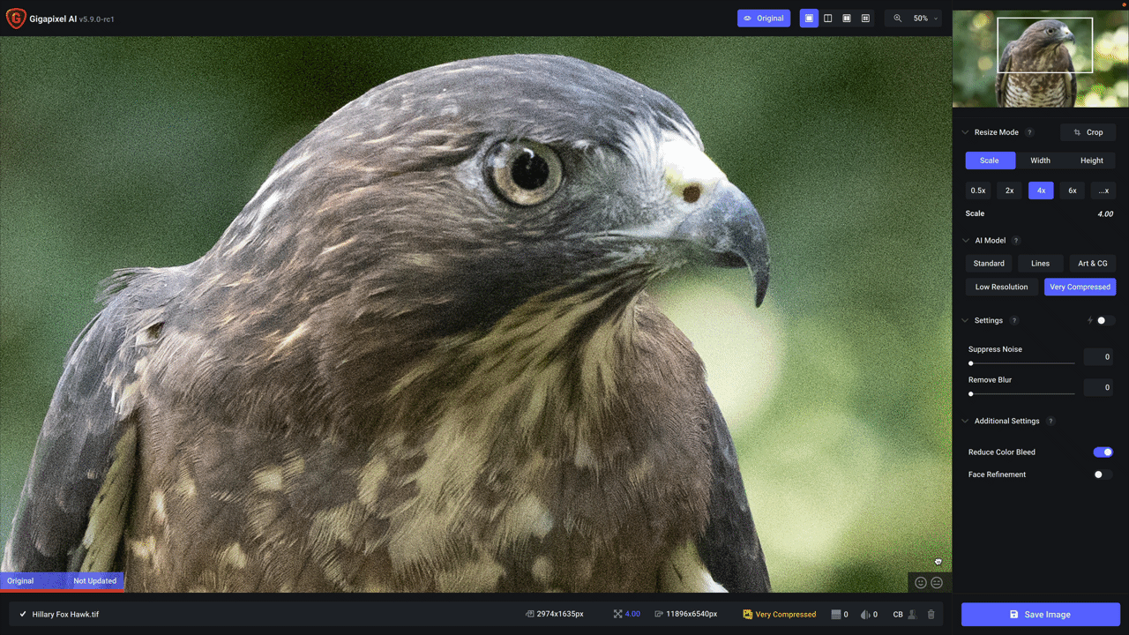This screenshot has width=1129, height=635.
Task: Click Very Compressed text in file row
Action: (x=786, y=614)
